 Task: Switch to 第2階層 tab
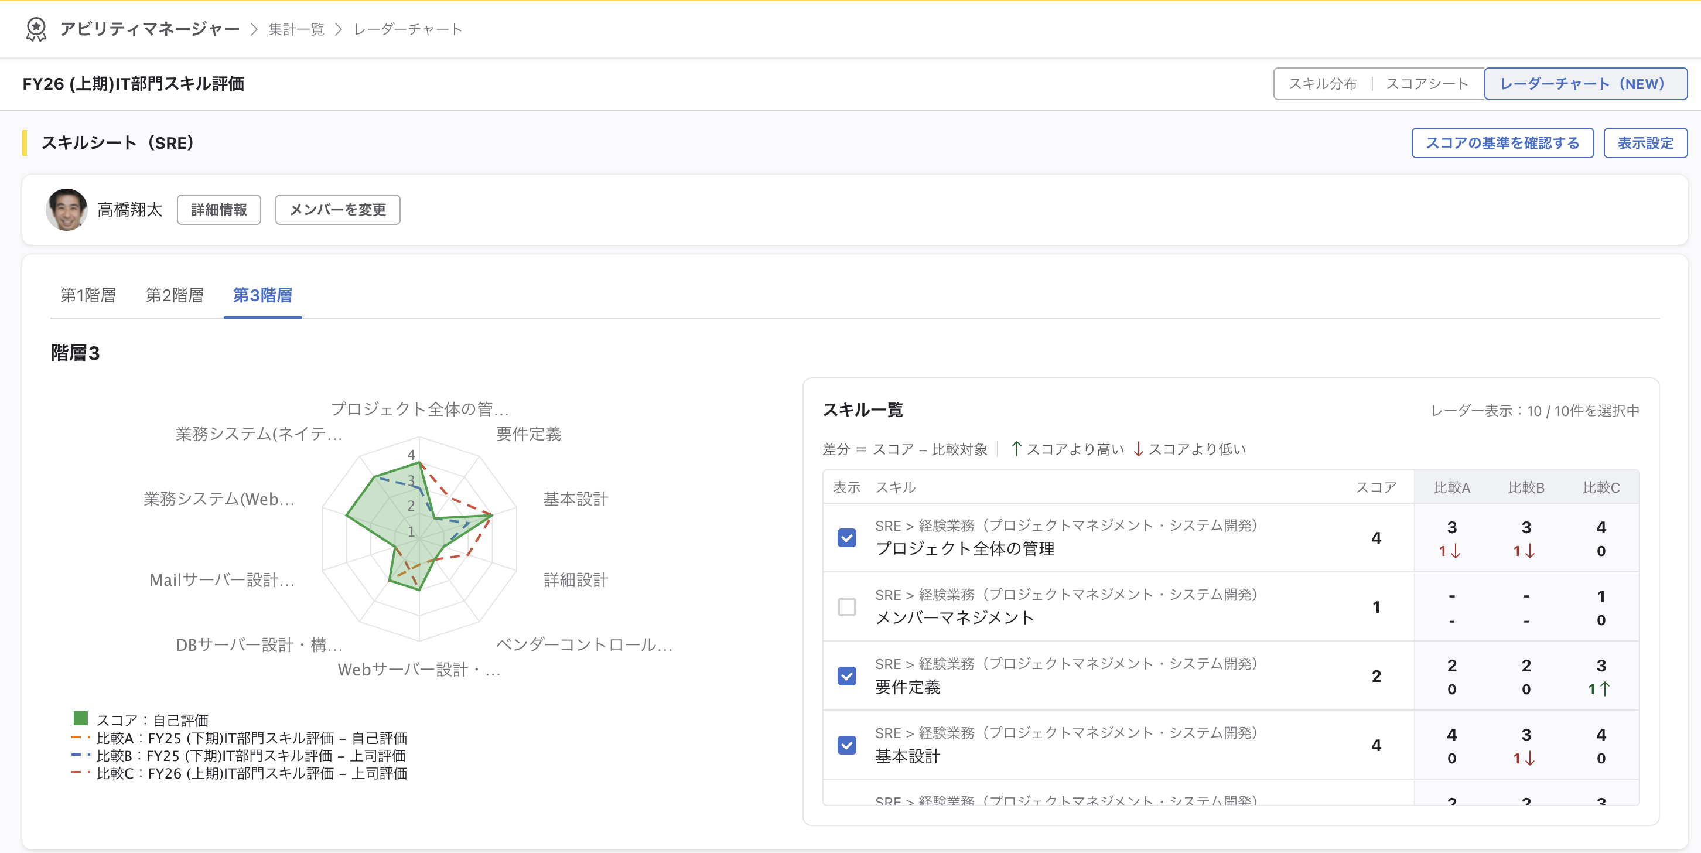pyautogui.click(x=175, y=295)
